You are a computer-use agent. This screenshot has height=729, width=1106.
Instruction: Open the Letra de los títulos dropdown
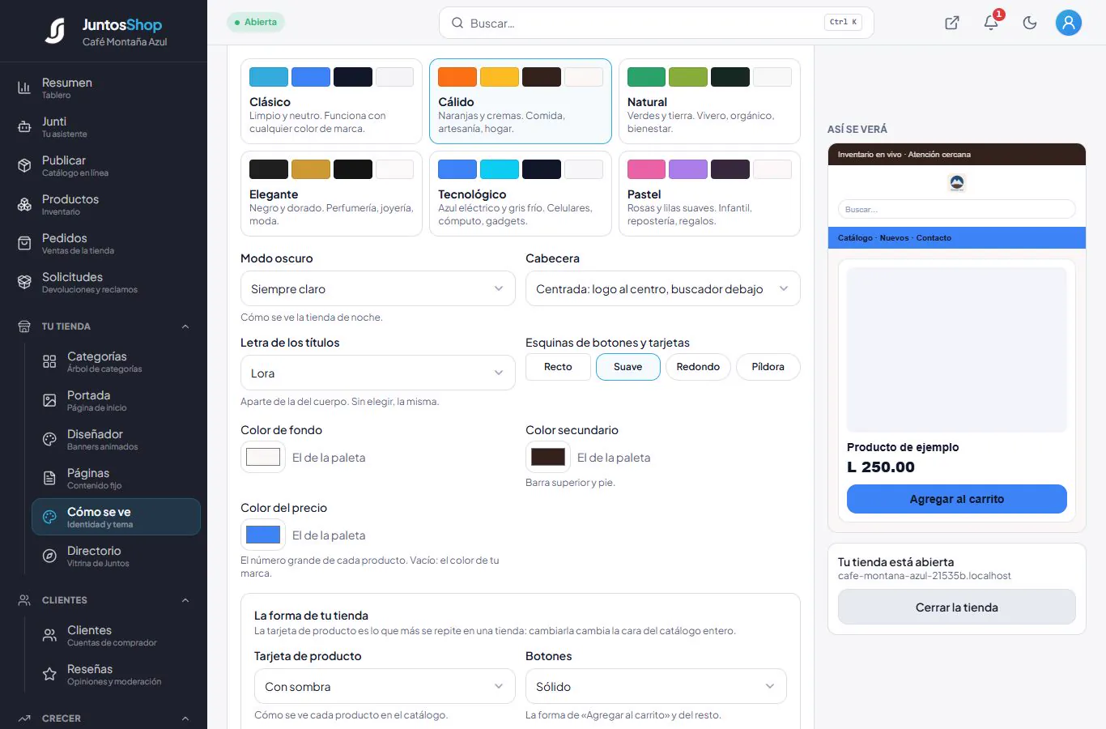pyautogui.click(x=378, y=373)
